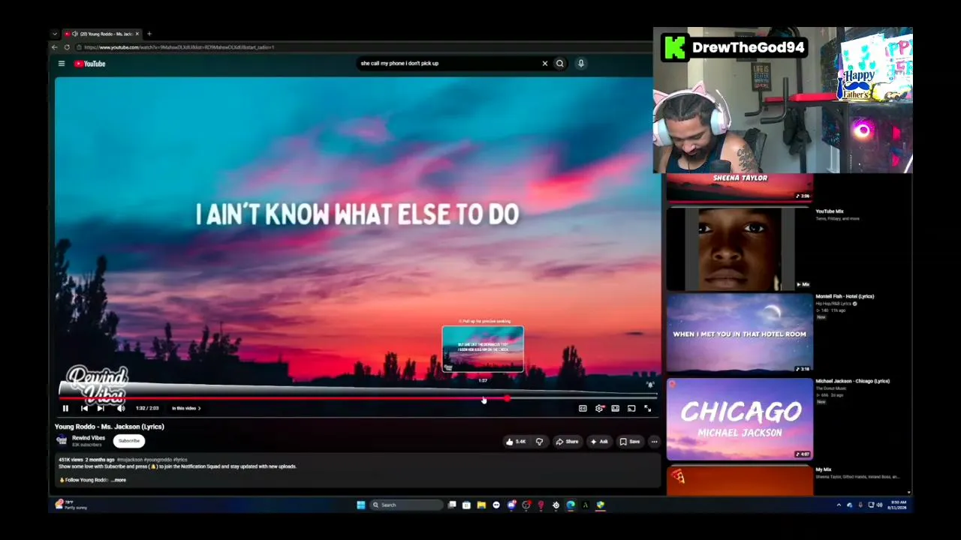Image resolution: width=961 pixels, height=540 pixels.
Task: Open the Windows Start menu
Action: coord(360,505)
